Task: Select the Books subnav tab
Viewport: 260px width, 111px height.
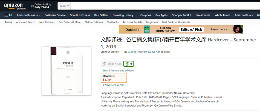Action: point(8,22)
